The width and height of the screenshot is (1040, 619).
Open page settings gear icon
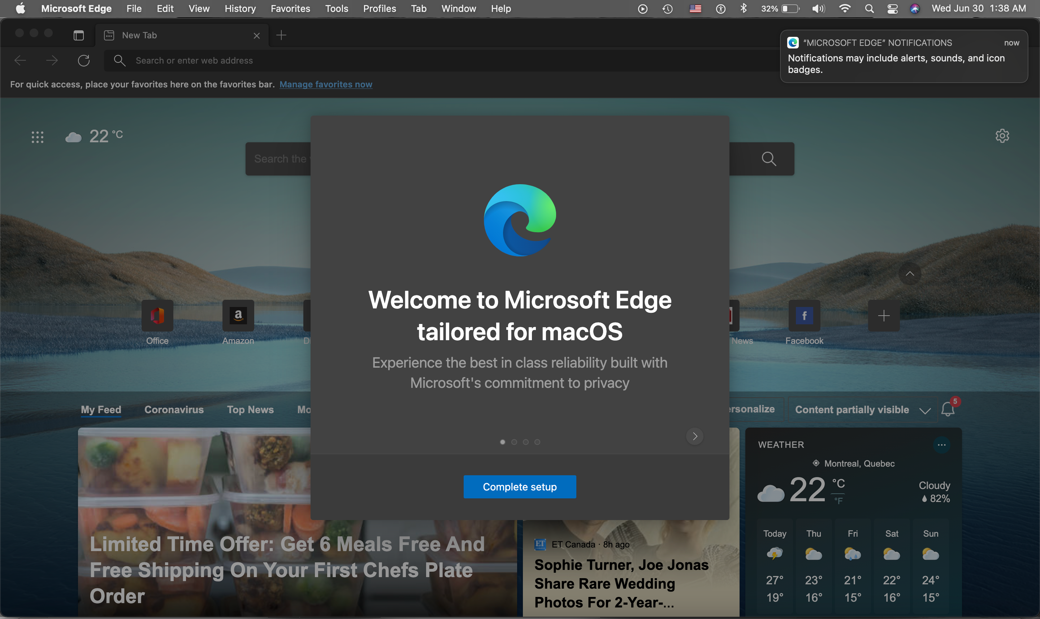(x=1002, y=135)
